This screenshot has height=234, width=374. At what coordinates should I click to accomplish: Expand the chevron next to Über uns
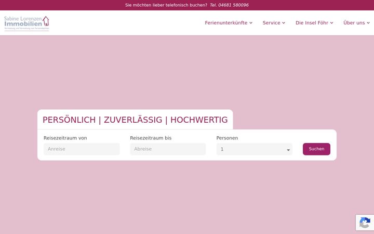pos(368,23)
